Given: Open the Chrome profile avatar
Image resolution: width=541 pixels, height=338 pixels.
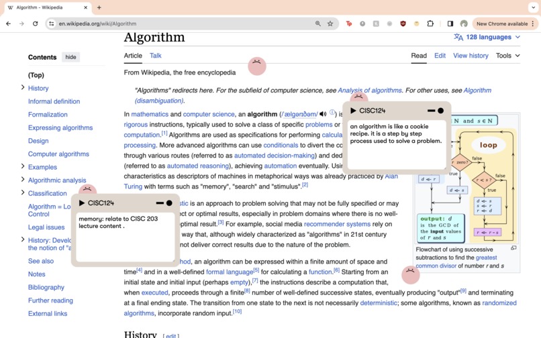Looking at the screenshot, I should click(x=464, y=23).
